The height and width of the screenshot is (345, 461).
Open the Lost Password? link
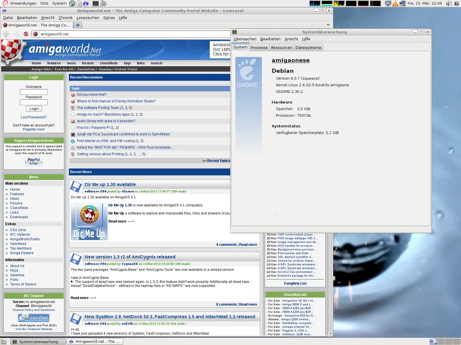point(34,117)
